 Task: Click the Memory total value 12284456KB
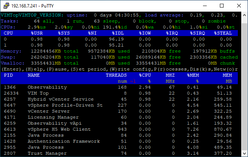click(46, 51)
